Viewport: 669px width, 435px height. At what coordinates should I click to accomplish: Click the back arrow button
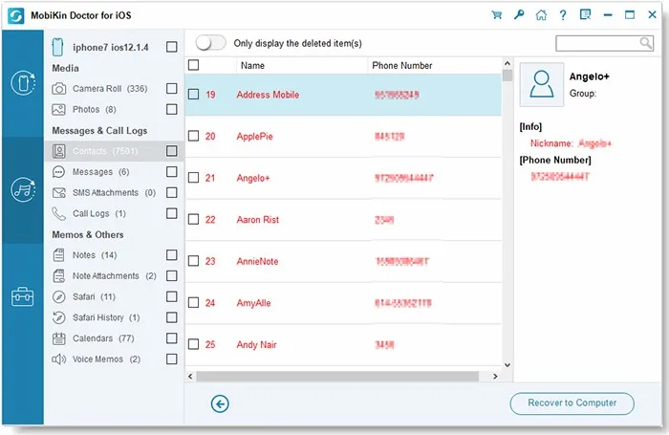pyautogui.click(x=220, y=404)
